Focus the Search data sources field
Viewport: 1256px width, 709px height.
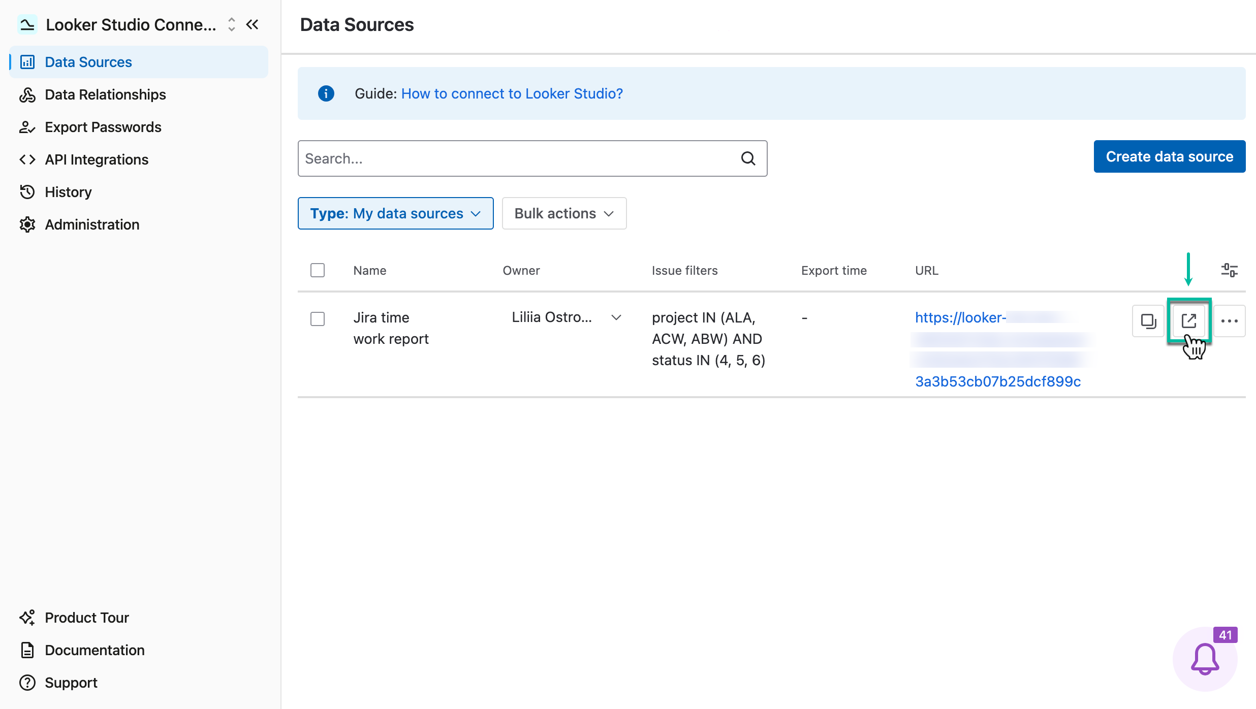coord(532,158)
